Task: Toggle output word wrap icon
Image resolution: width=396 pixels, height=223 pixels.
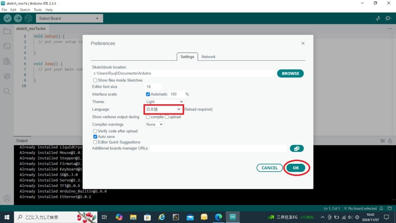Action: [x=382, y=141]
